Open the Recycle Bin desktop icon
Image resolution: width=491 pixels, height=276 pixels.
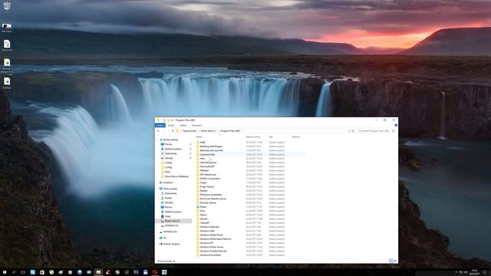pos(7,7)
